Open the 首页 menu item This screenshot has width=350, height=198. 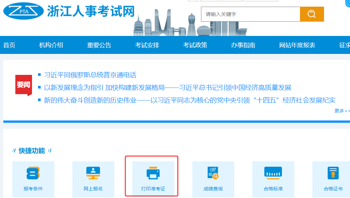click(8, 45)
